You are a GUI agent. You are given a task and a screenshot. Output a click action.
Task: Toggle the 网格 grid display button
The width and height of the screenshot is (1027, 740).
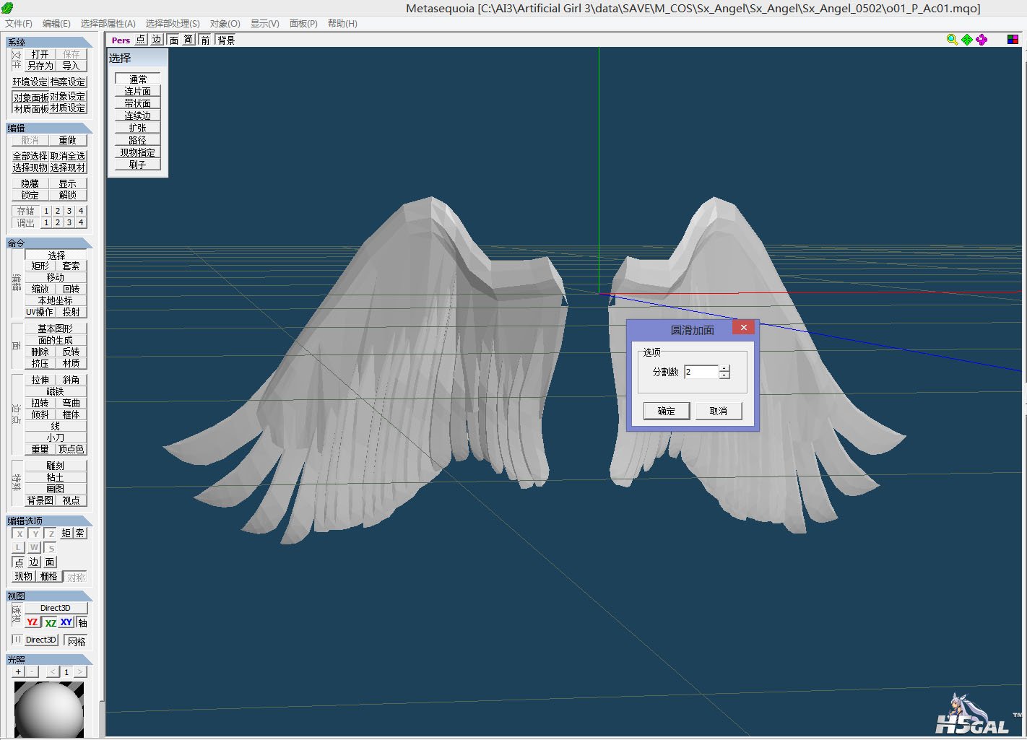pyautogui.click(x=76, y=641)
